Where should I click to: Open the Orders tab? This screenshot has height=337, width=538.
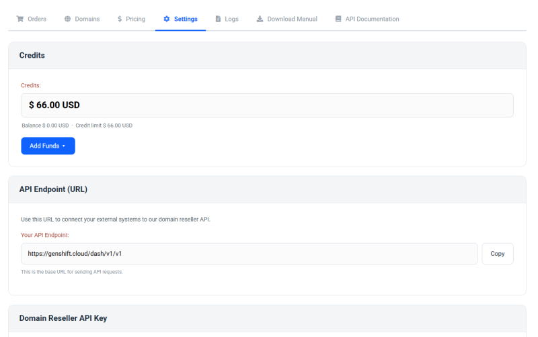coord(31,19)
